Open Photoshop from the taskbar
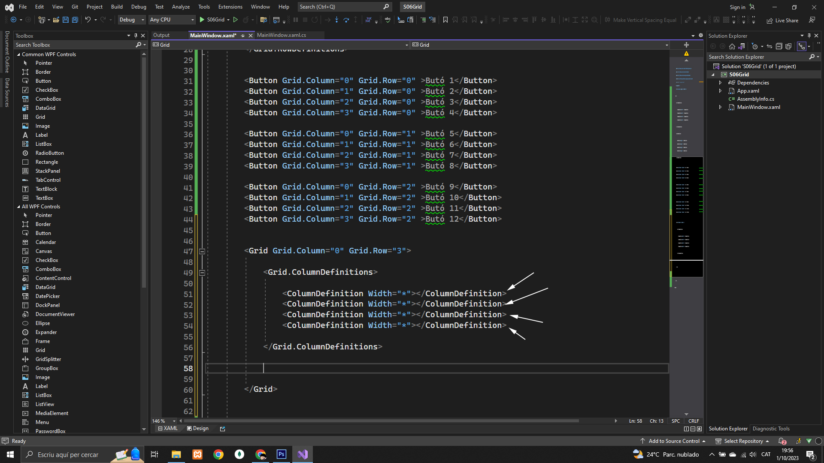This screenshot has height=463, width=824. (x=282, y=454)
